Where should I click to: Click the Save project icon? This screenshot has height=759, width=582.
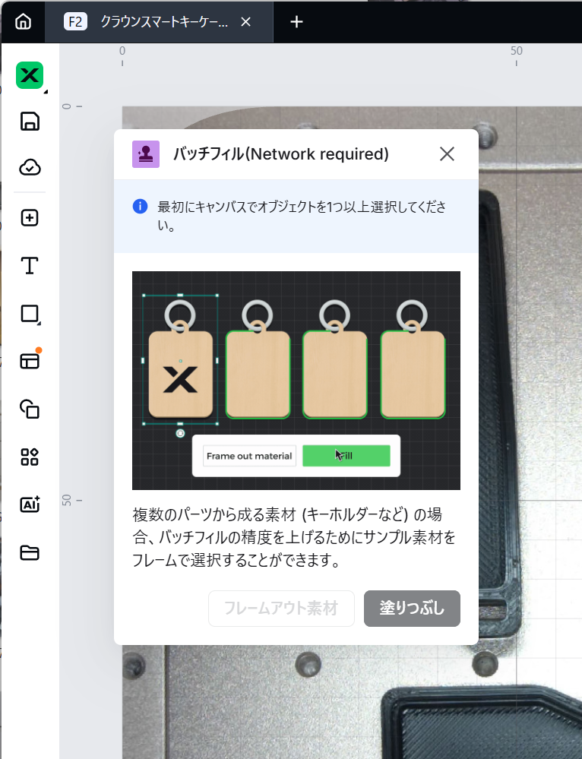click(30, 122)
